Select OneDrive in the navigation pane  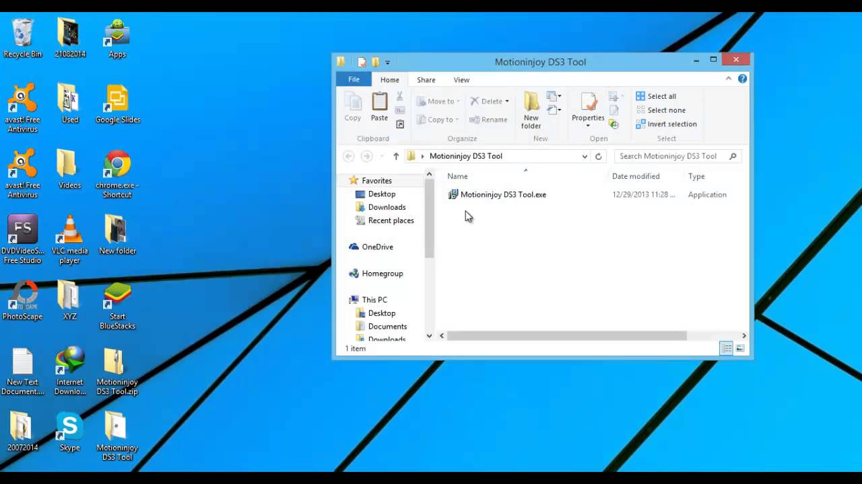coord(377,247)
